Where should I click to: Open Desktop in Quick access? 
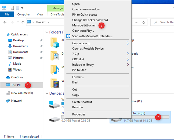(18, 40)
